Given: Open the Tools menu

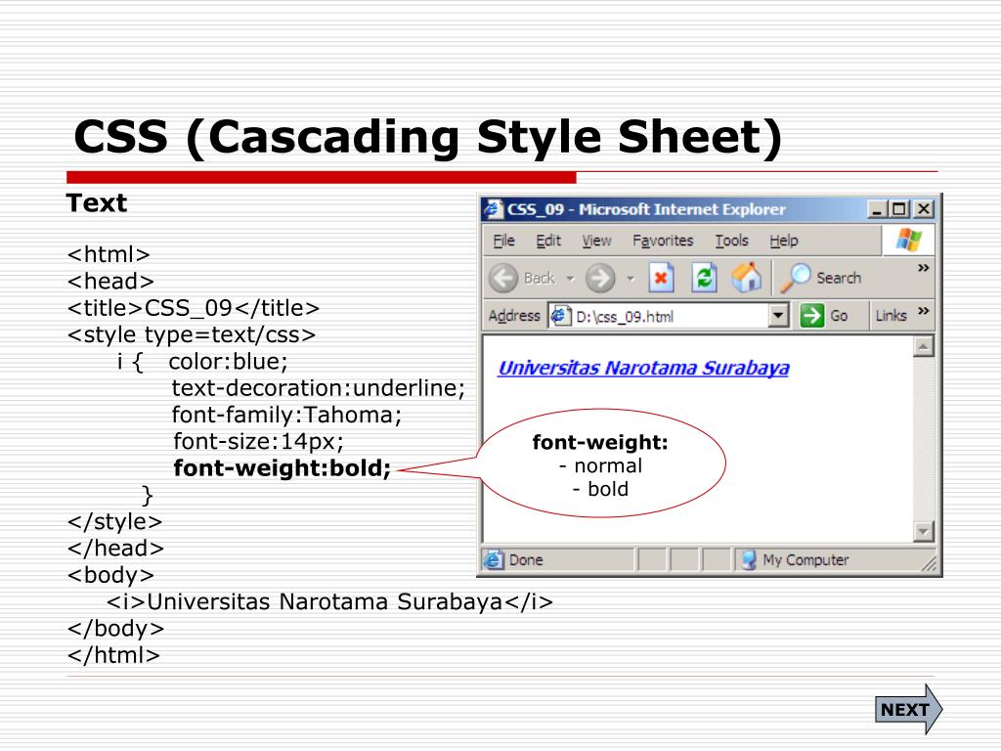Looking at the screenshot, I should point(731,241).
